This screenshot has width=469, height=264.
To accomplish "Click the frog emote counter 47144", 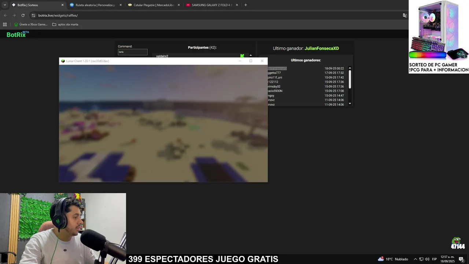I will 458,243.
